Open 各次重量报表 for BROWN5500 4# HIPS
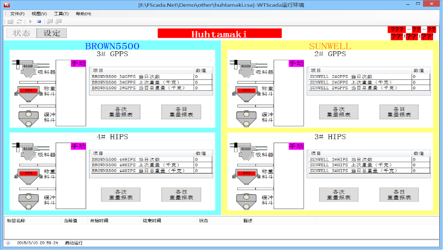Image resolution: width=443 pixels, height=250 pixels. (121, 195)
